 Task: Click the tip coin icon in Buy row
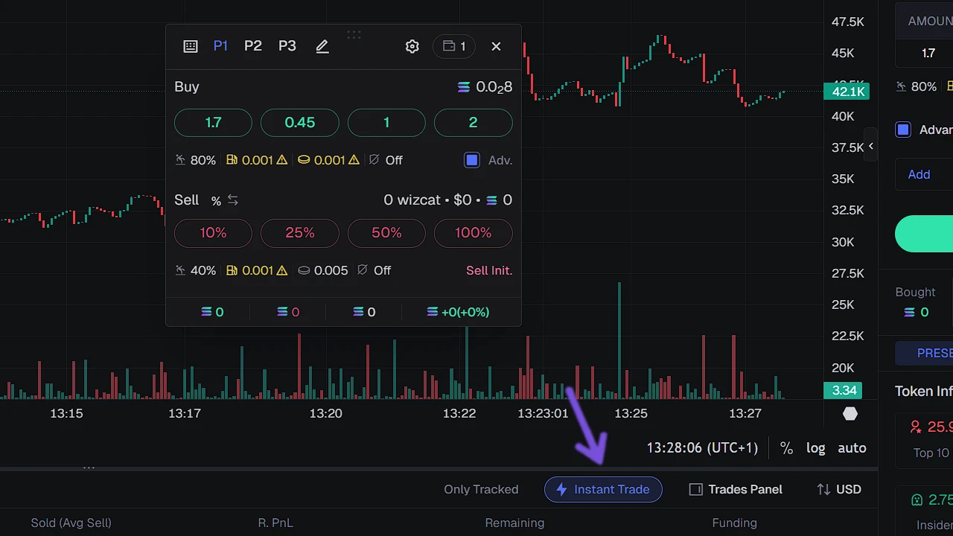point(304,160)
